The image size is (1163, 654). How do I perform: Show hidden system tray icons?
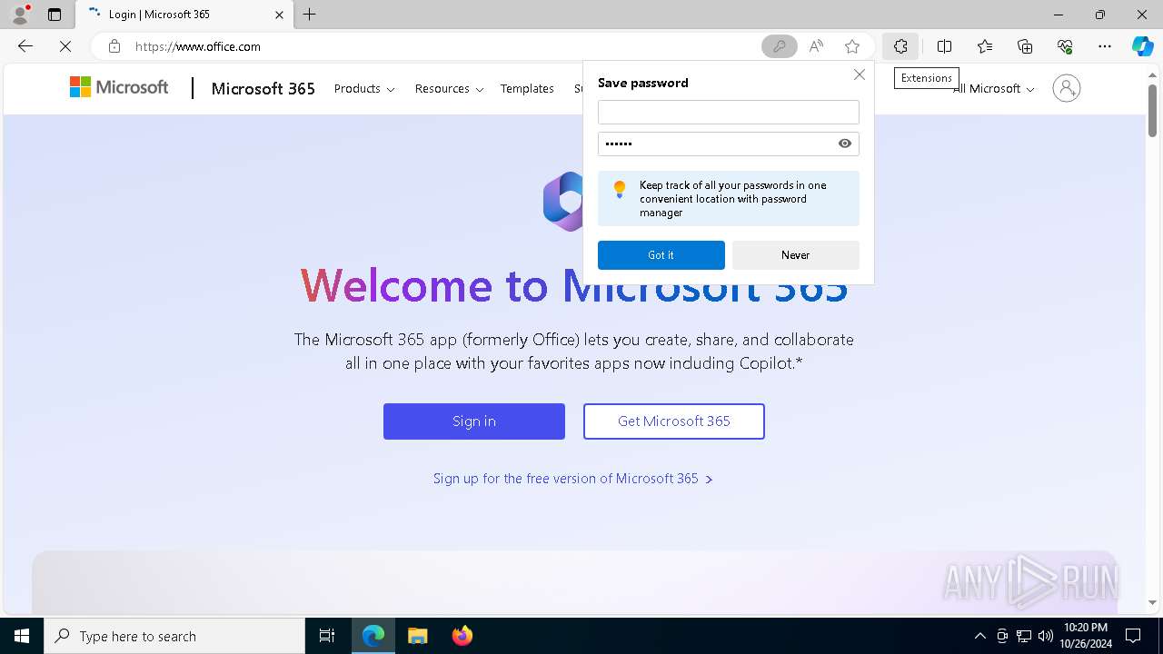tap(979, 636)
